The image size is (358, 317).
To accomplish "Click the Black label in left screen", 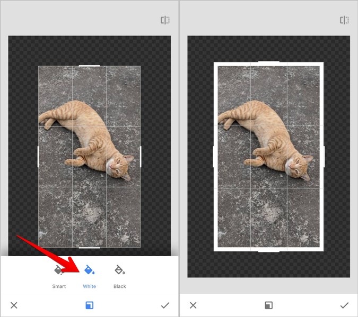I will 120,286.
